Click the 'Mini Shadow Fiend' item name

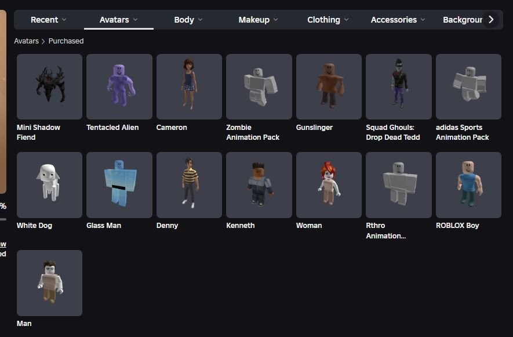point(38,132)
